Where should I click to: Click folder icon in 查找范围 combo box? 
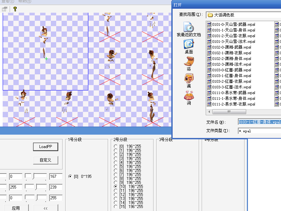pyautogui.click(x=210, y=15)
